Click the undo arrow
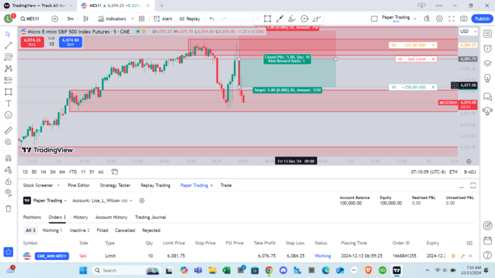The width and height of the screenshot is (495, 278). pyautogui.click(x=212, y=19)
